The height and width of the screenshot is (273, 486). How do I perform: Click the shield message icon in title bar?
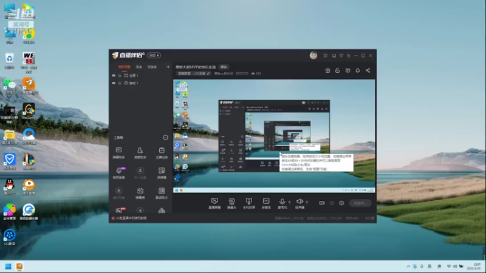coord(325,56)
